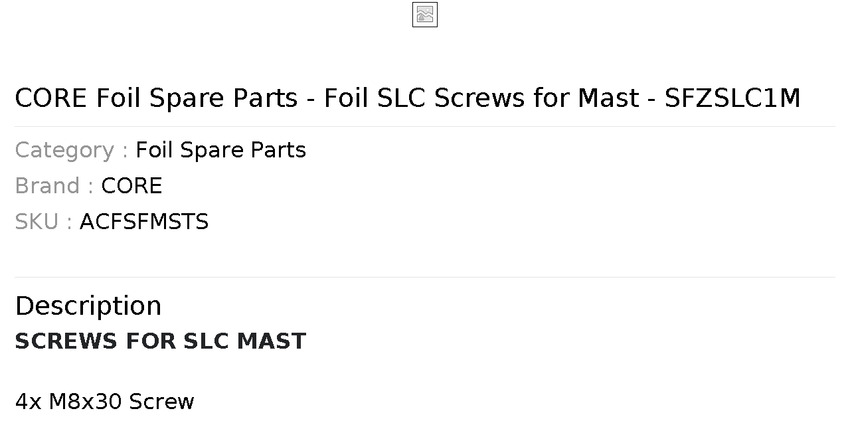Click the broken product image placeholder icon
The image size is (850, 429).
click(x=425, y=15)
